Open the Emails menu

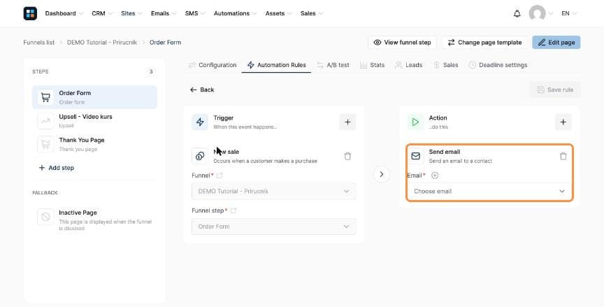[x=164, y=13]
